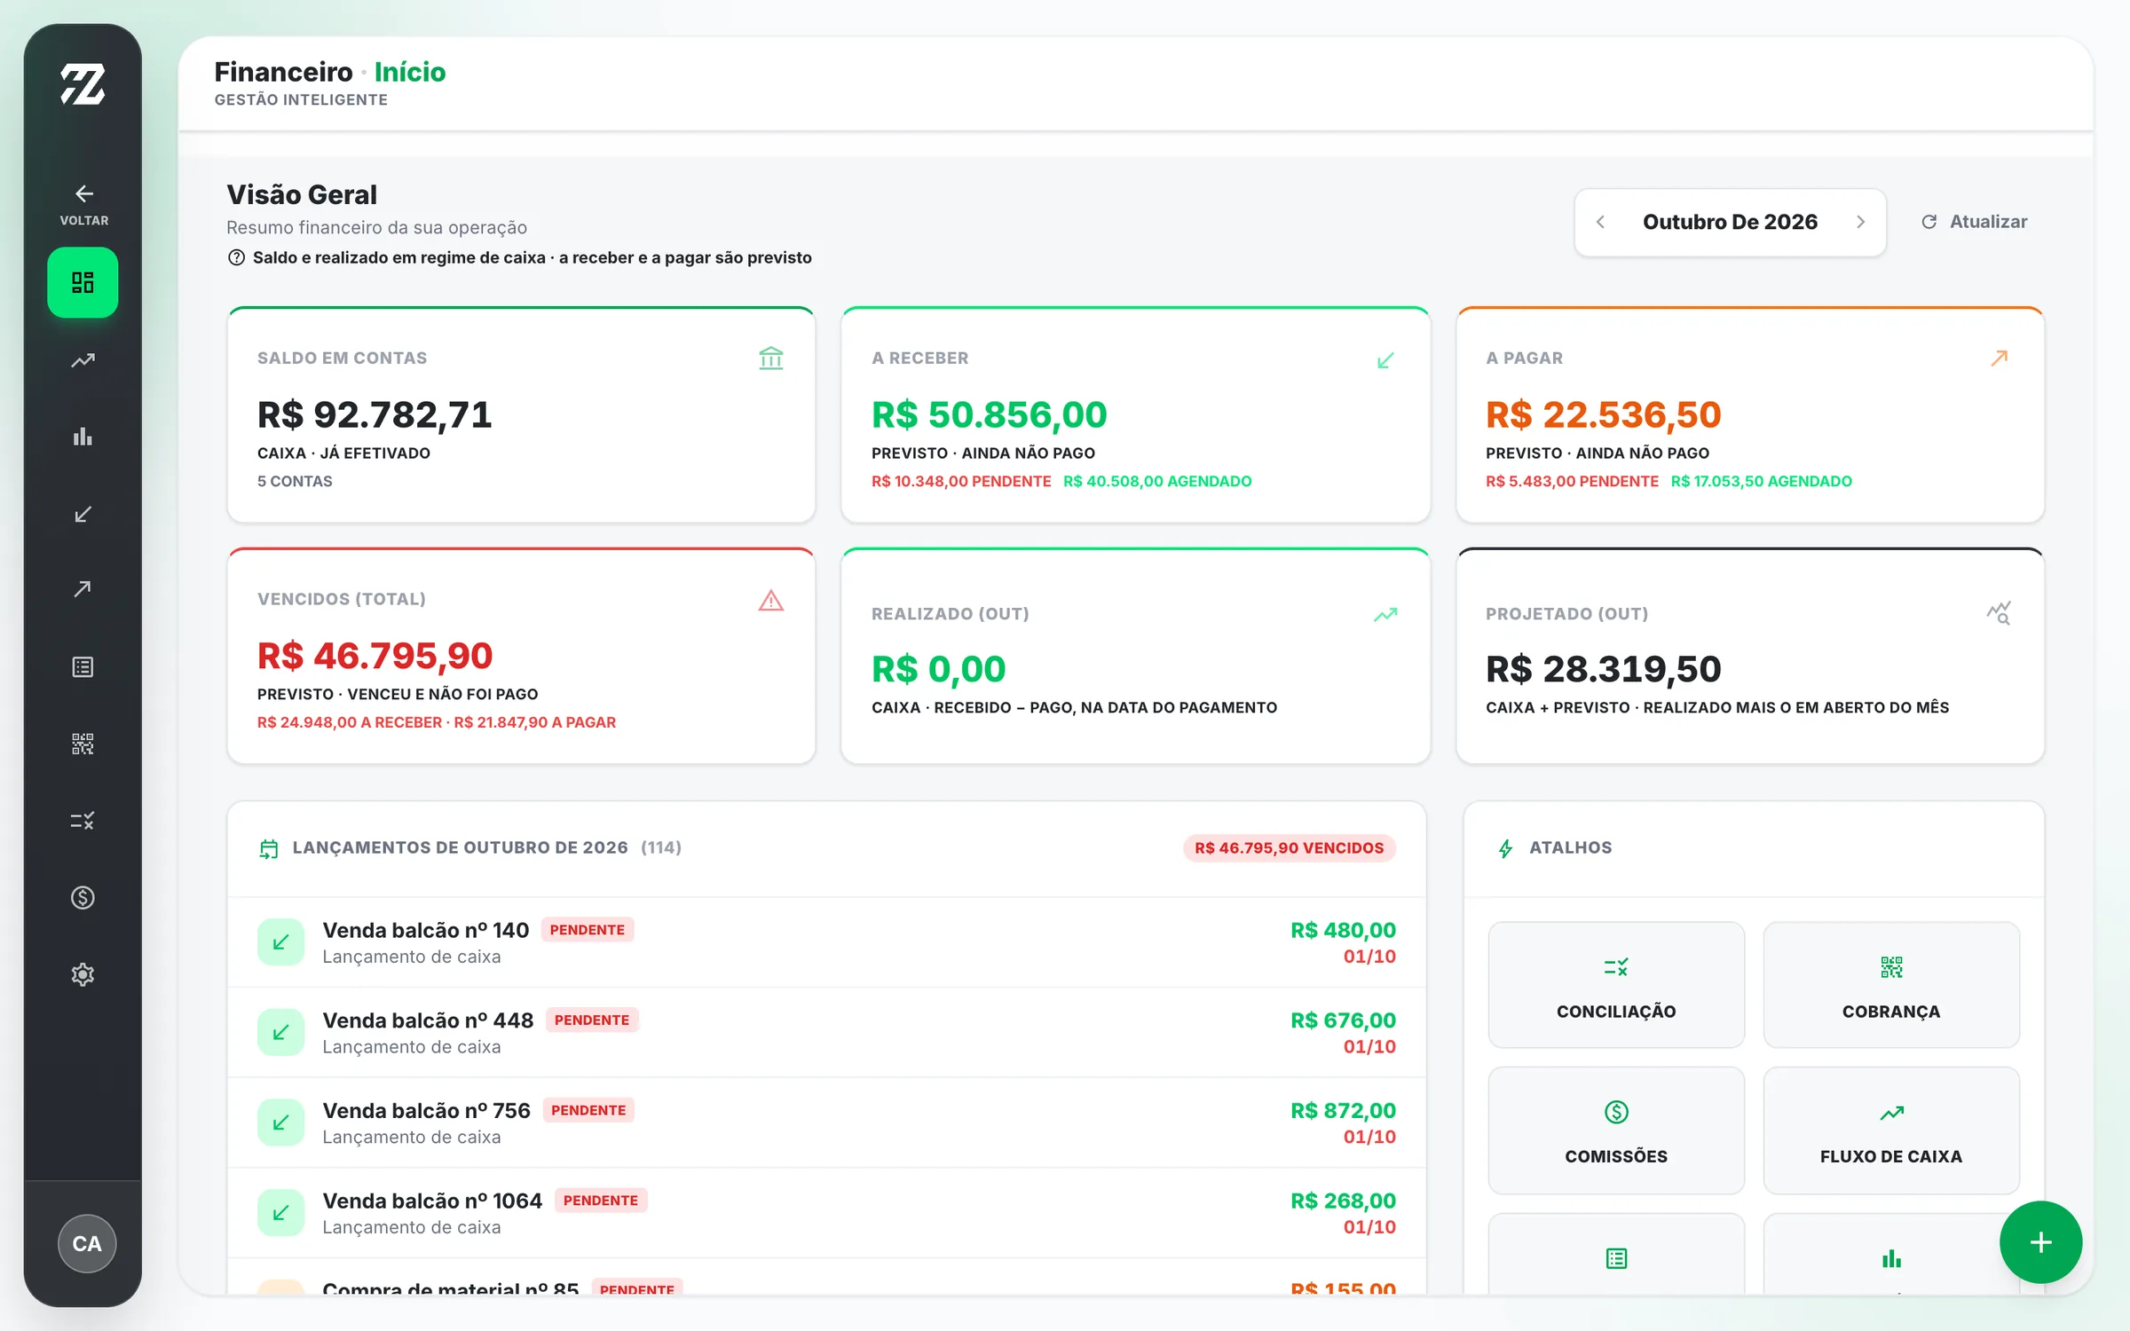Click the Z logo at top of sidebar
This screenshot has width=2130, height=1331.
83,84
